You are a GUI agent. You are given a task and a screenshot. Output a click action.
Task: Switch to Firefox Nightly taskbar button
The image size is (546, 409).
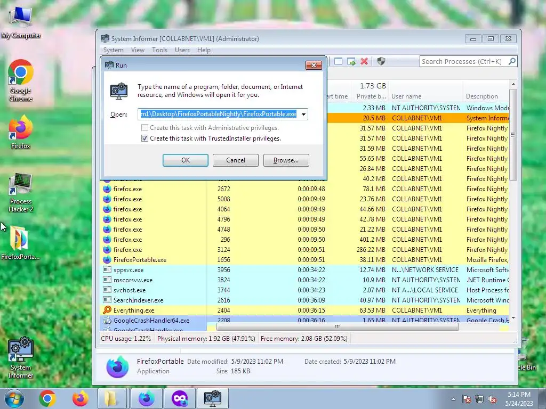tap(147, 398)
